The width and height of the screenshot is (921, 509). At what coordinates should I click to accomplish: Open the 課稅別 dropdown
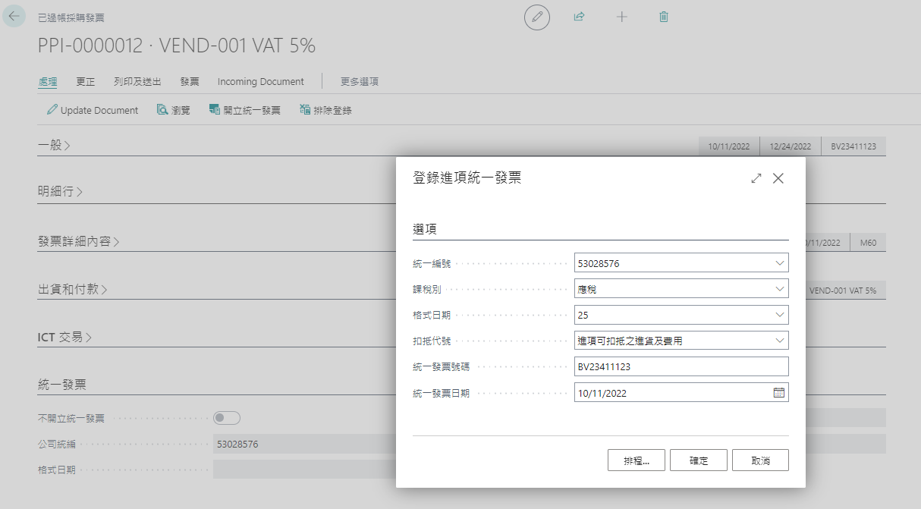point(779,289)
